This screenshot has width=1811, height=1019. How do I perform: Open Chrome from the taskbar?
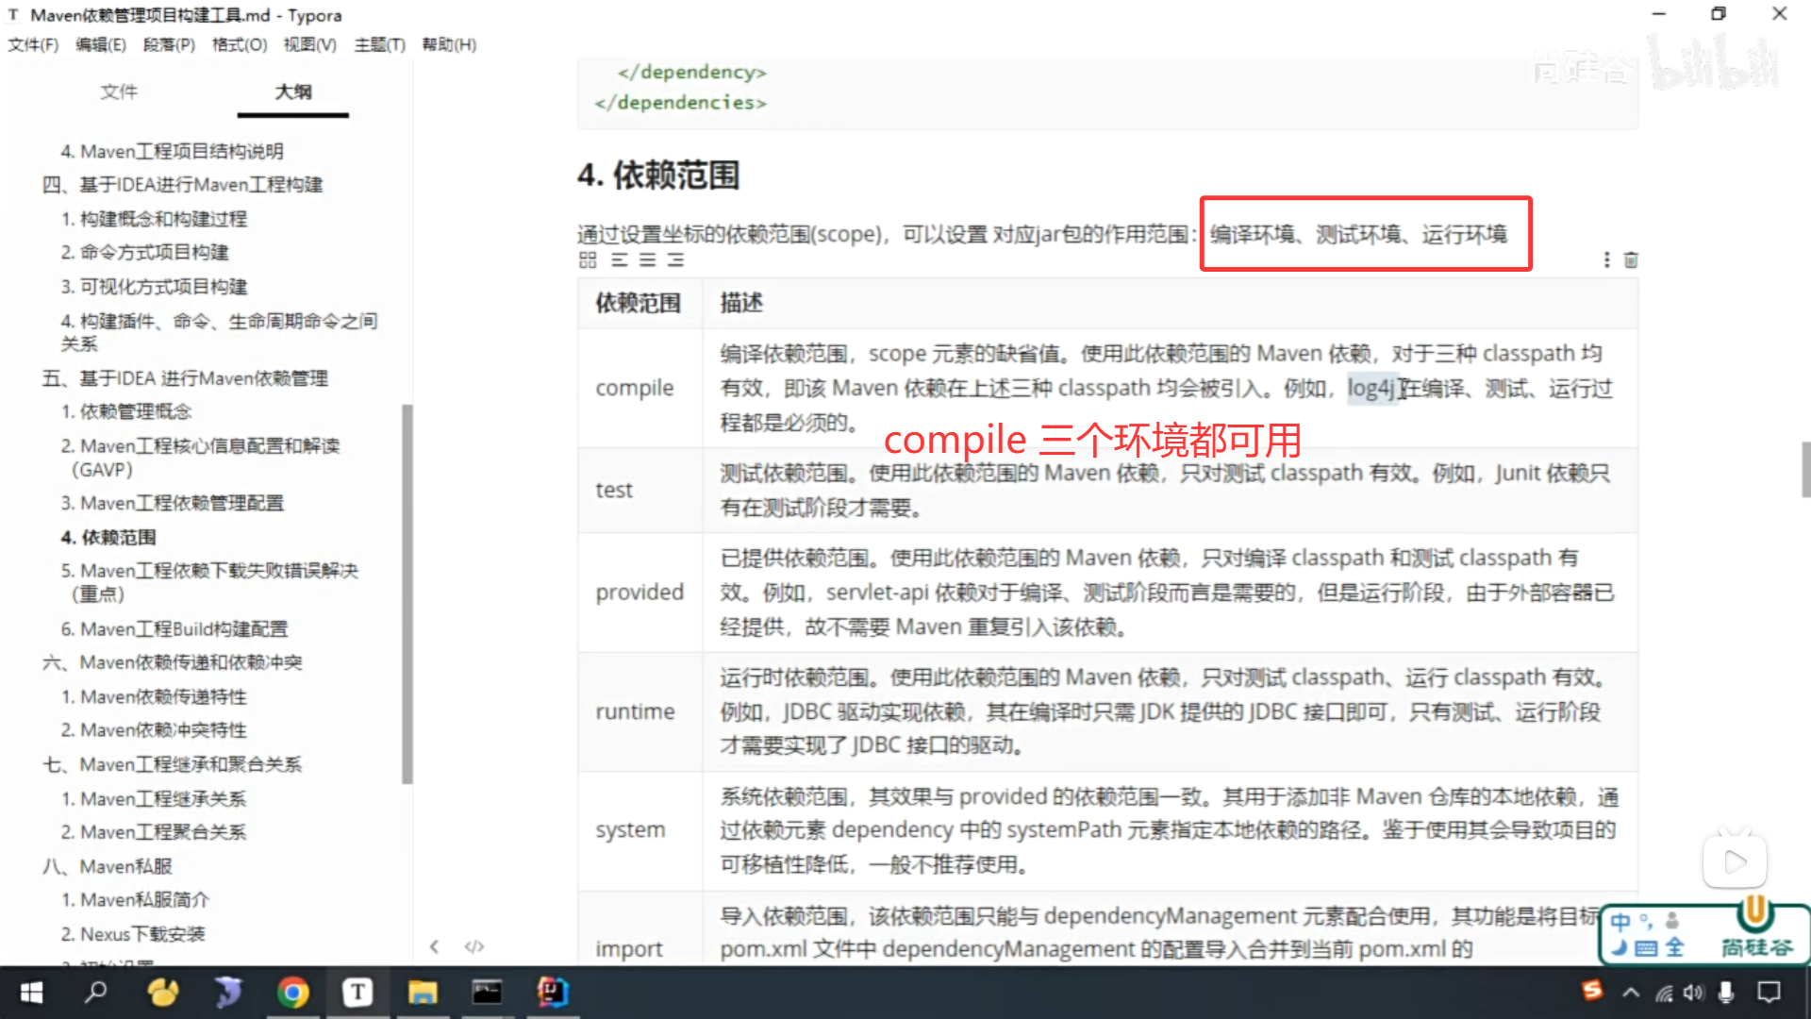(x=293, y=992)
